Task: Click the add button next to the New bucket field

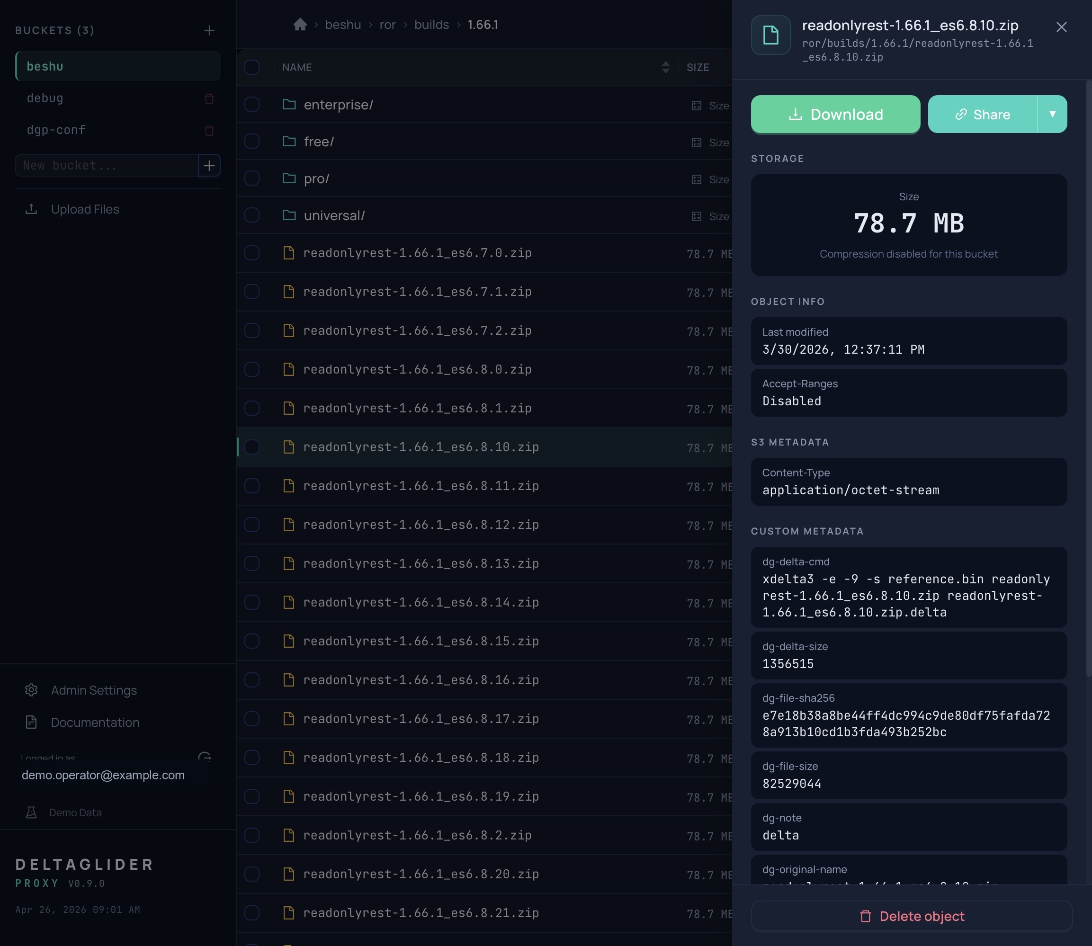Action: click(x=209, y=166)
